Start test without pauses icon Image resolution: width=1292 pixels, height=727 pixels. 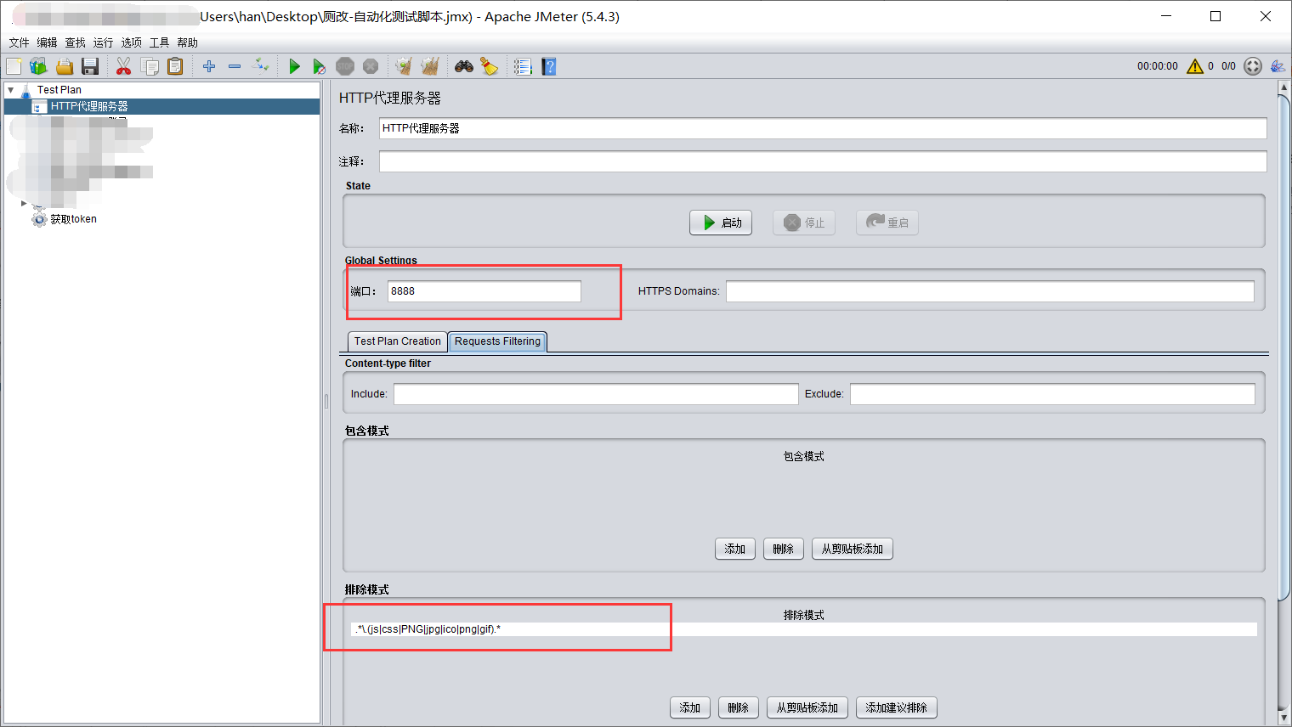319,66
